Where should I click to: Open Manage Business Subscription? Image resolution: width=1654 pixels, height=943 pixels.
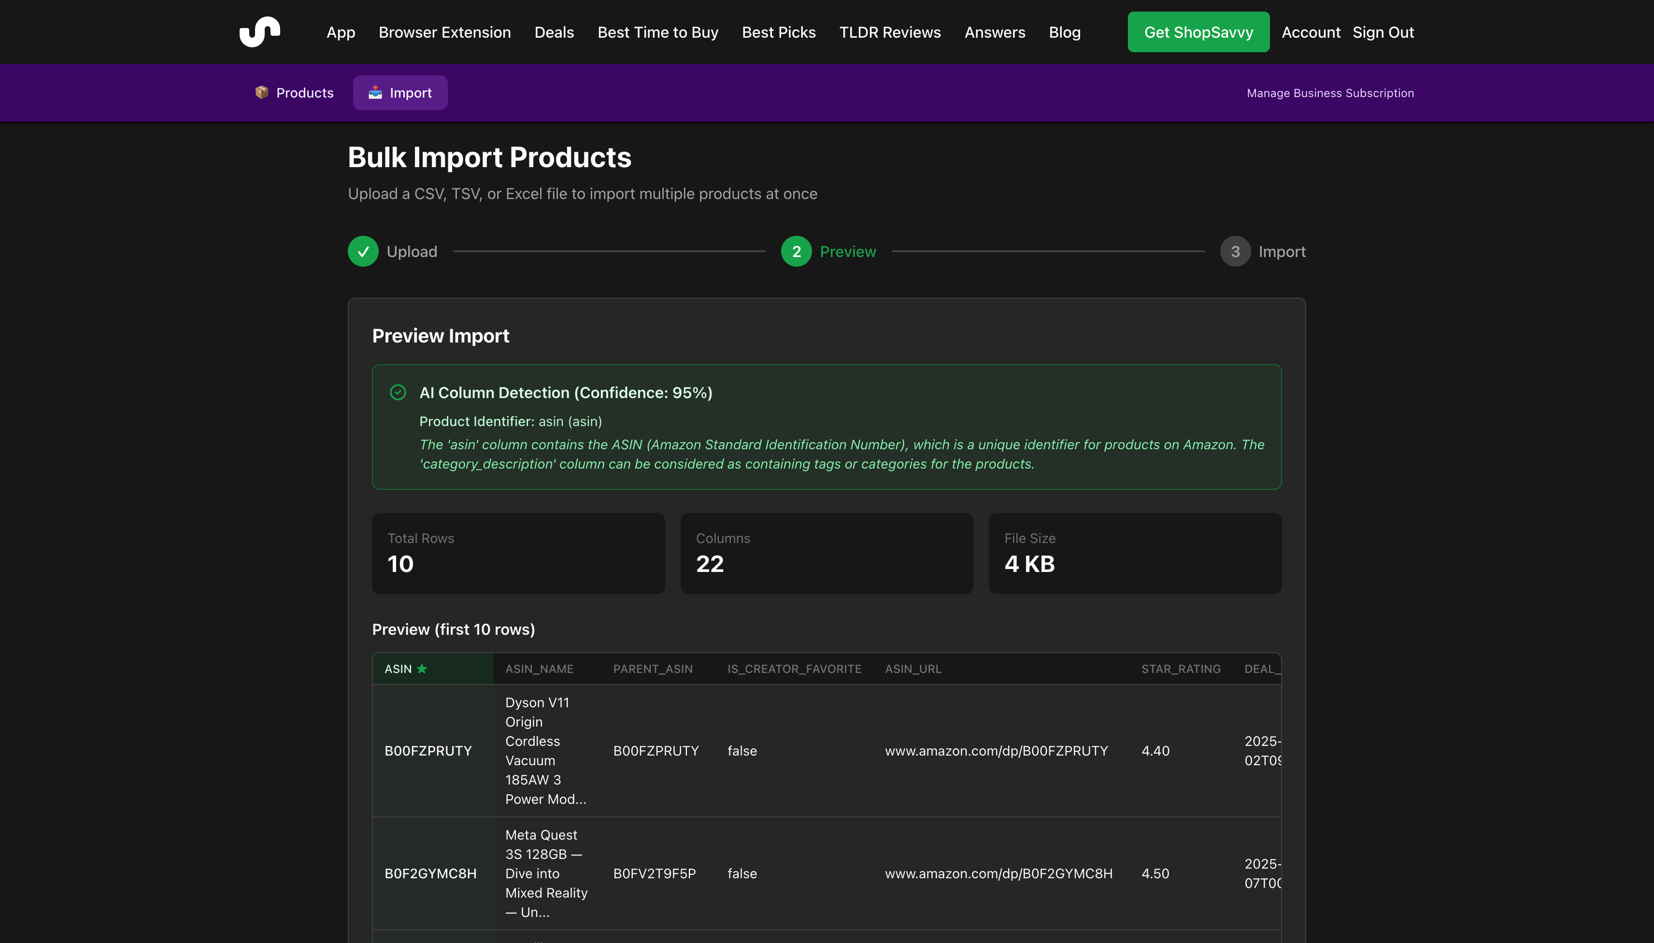coord(1329,93)
